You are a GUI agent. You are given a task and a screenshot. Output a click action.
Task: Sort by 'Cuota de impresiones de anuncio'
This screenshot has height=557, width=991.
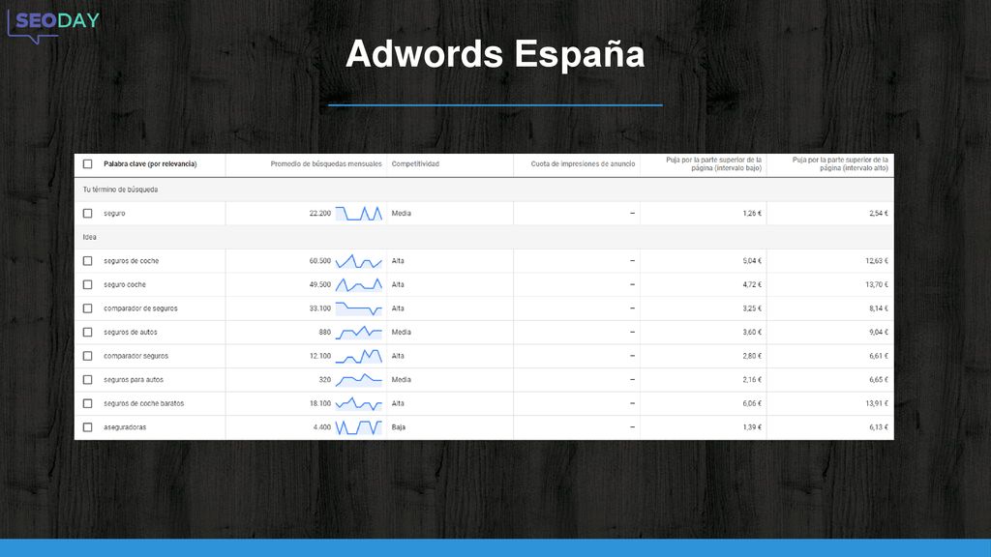583,164
